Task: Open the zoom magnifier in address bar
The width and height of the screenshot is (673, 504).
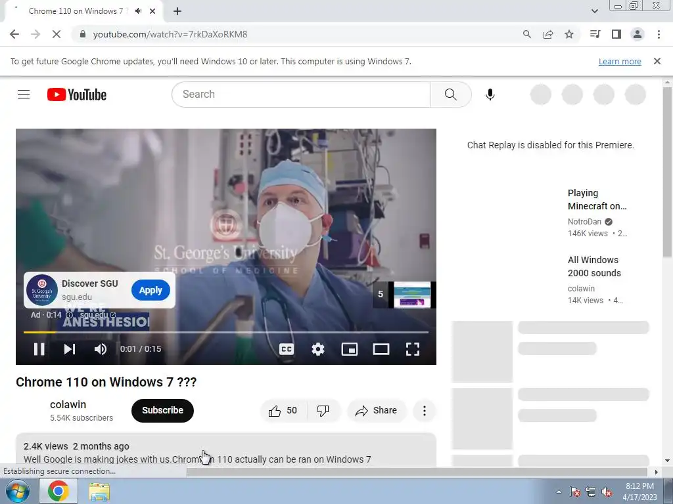Action: pyautogui.click(x=527, y=34)
